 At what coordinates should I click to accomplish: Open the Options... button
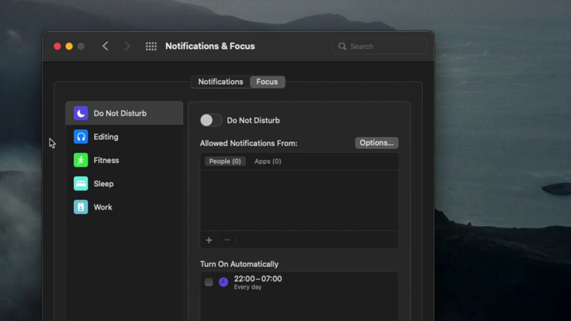[376, 143]
